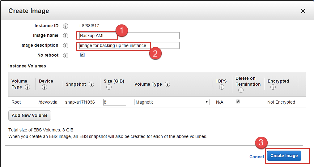
Task: Click info icon under Encrypted column header
Action: click(273, 88)
